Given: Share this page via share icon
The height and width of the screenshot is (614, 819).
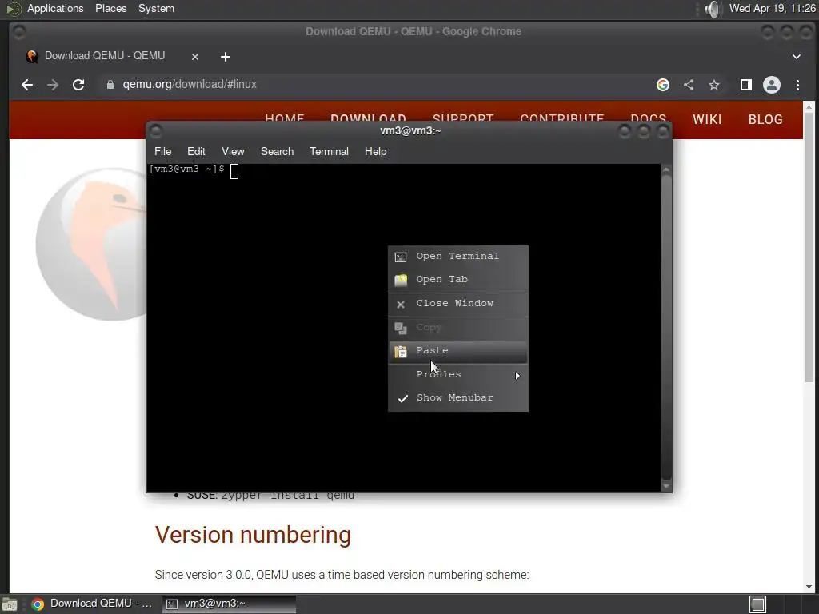Looking at the screenshot, I should coord(689,85).
